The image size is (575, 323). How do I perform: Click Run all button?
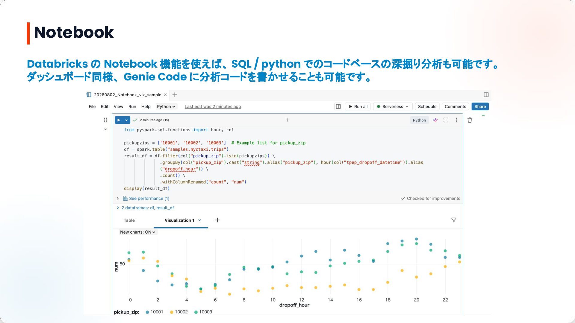coord(358,106)
